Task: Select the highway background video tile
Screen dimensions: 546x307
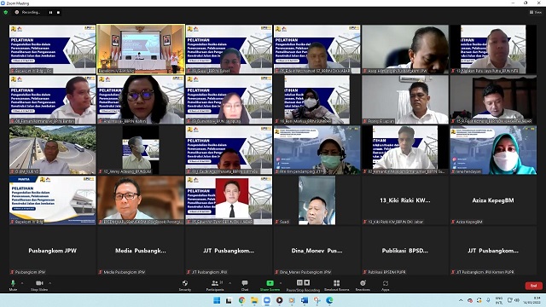Action: (x=53, y=150)
